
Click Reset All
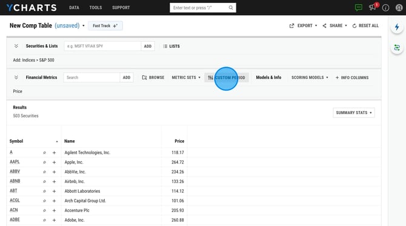click(365, 25)
